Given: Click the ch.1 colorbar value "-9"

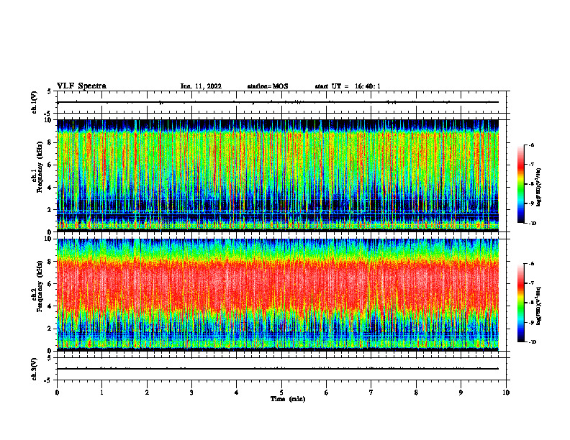Looking at the screenshot, I should coord(531,203).
